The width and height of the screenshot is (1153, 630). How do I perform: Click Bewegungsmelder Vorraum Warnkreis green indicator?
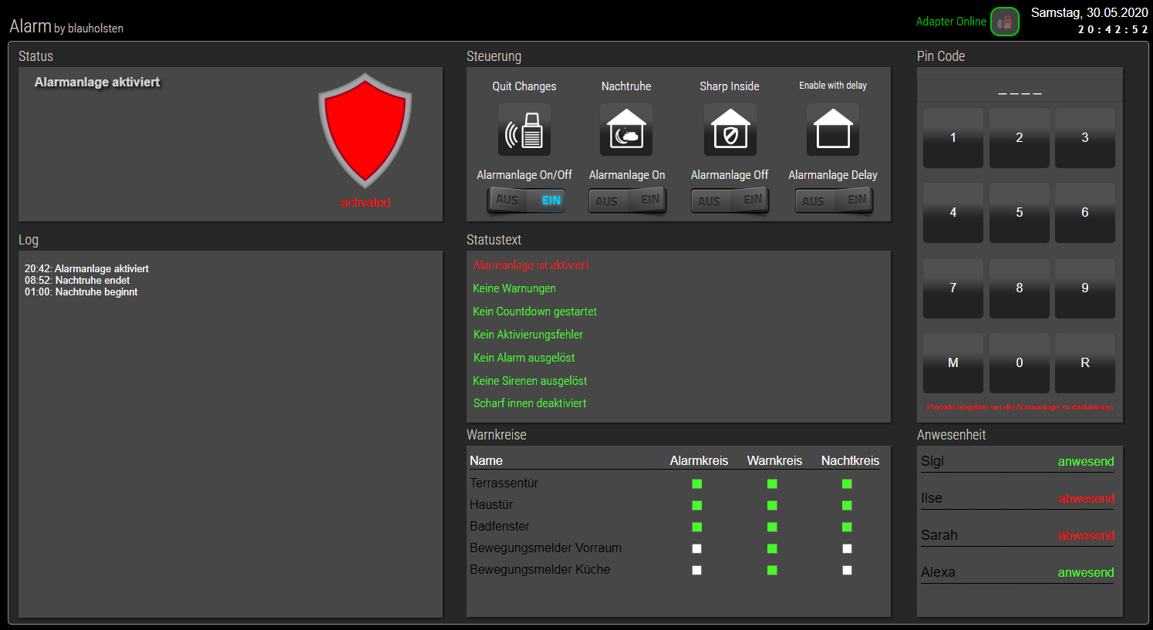point(772,548)
